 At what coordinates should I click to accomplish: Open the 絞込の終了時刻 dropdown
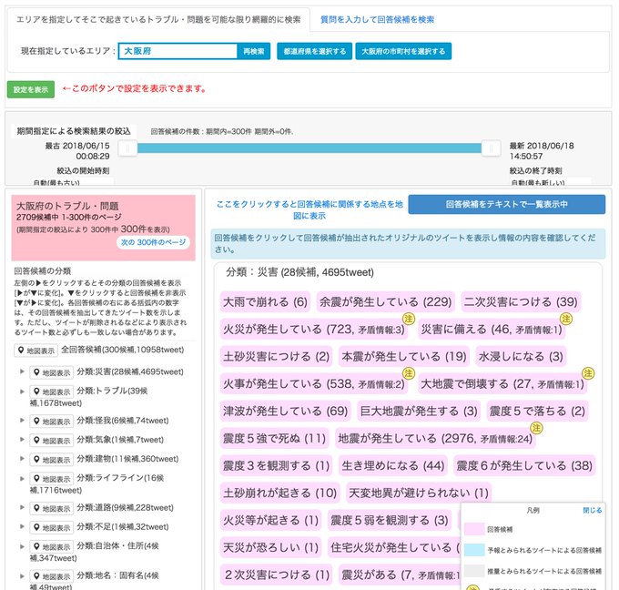(551, 182)
